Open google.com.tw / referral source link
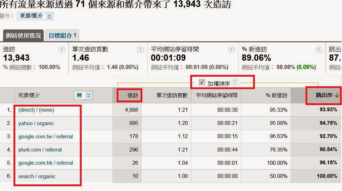Screen dimensions: 342x191 (x=45, y=137)
